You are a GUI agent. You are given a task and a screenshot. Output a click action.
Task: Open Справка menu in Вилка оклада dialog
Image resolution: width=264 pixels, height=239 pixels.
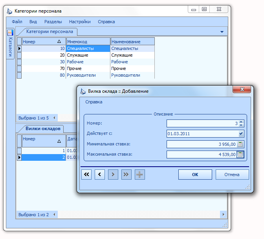point(94,102)
